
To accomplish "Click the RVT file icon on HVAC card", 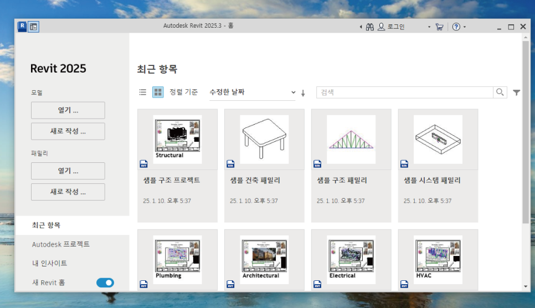I will [404, 284].
